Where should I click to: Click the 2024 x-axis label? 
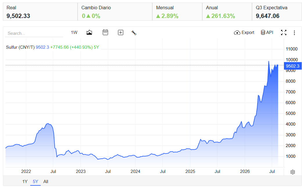point(135,171)
